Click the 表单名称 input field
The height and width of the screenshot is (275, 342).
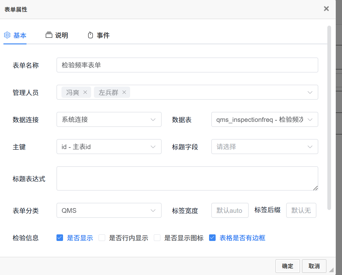187,65
